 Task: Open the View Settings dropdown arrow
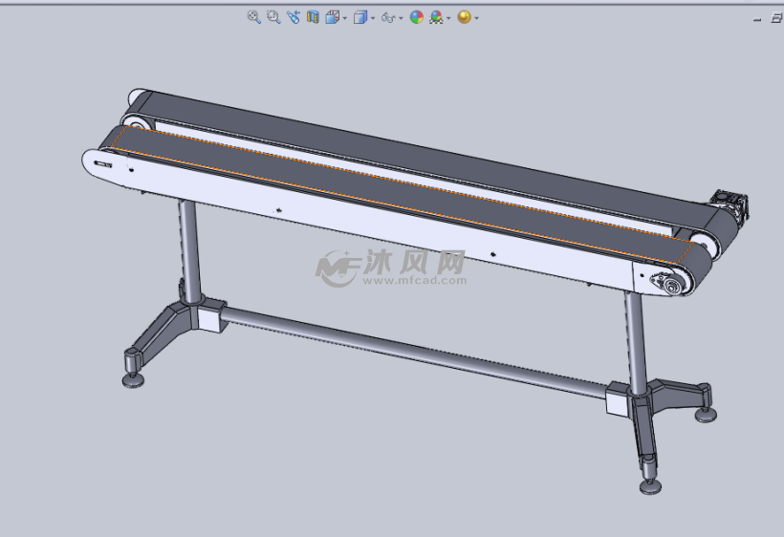[476, 18]
